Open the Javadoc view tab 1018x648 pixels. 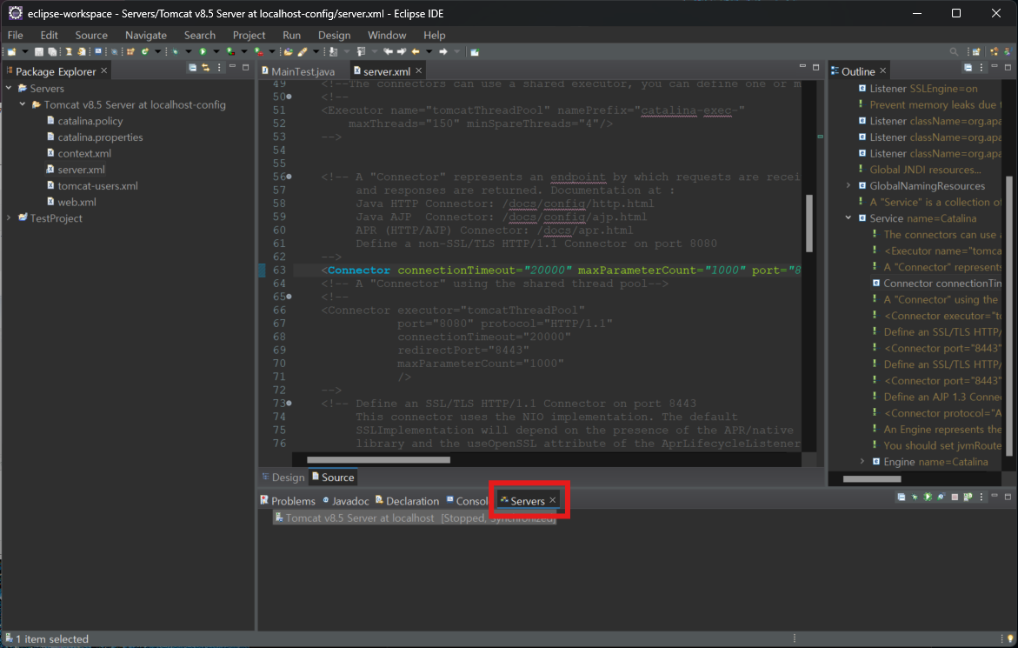click(x=345, y=501)
